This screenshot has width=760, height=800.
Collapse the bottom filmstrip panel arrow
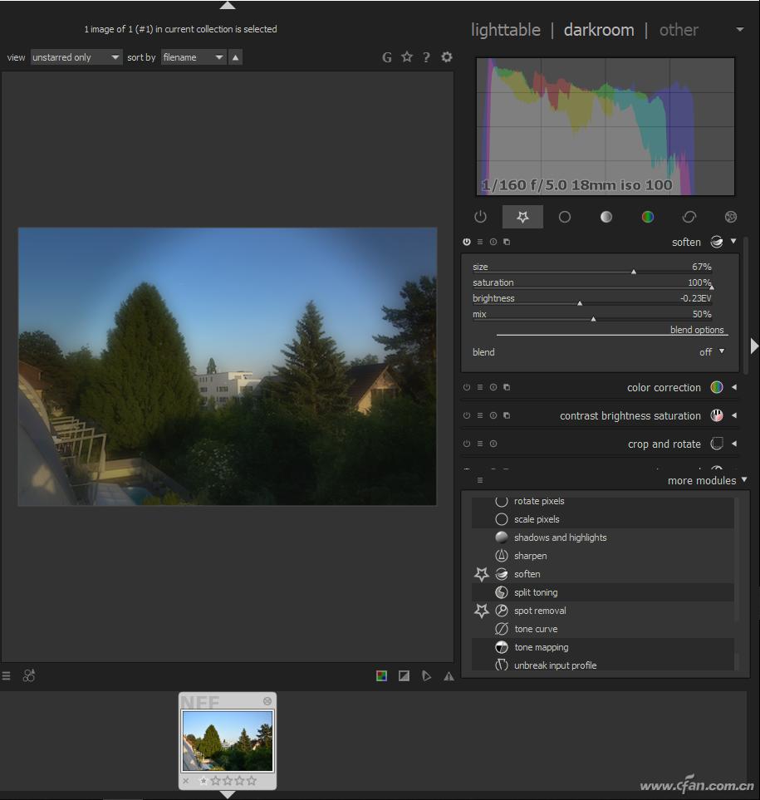click(x=227, y=794)
